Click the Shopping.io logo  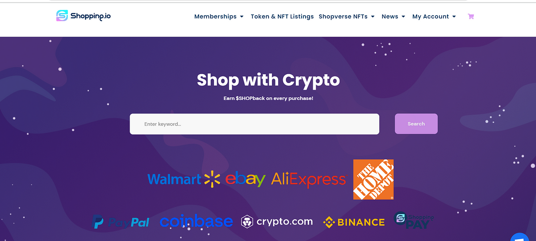point(84,16)
